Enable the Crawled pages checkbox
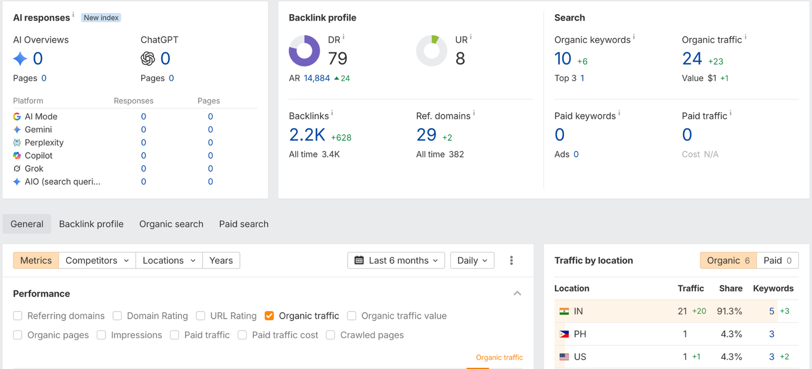Screen dimensions: 812x369 click(330, 335)
